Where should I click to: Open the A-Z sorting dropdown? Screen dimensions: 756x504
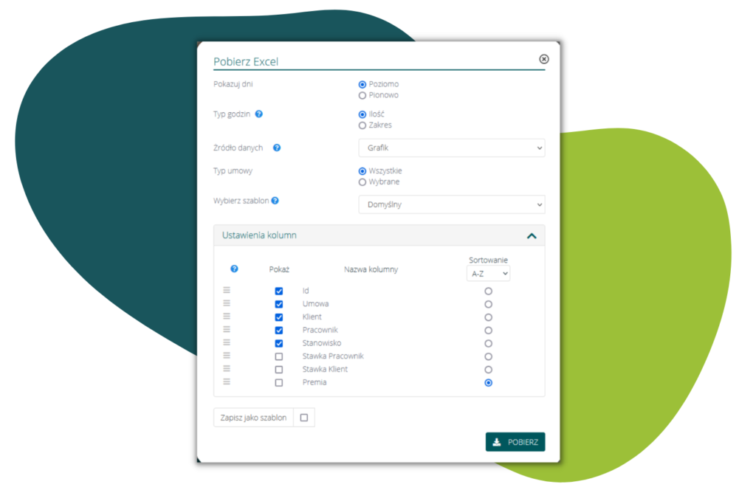click(488, 274)
